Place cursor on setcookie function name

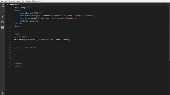19,39
